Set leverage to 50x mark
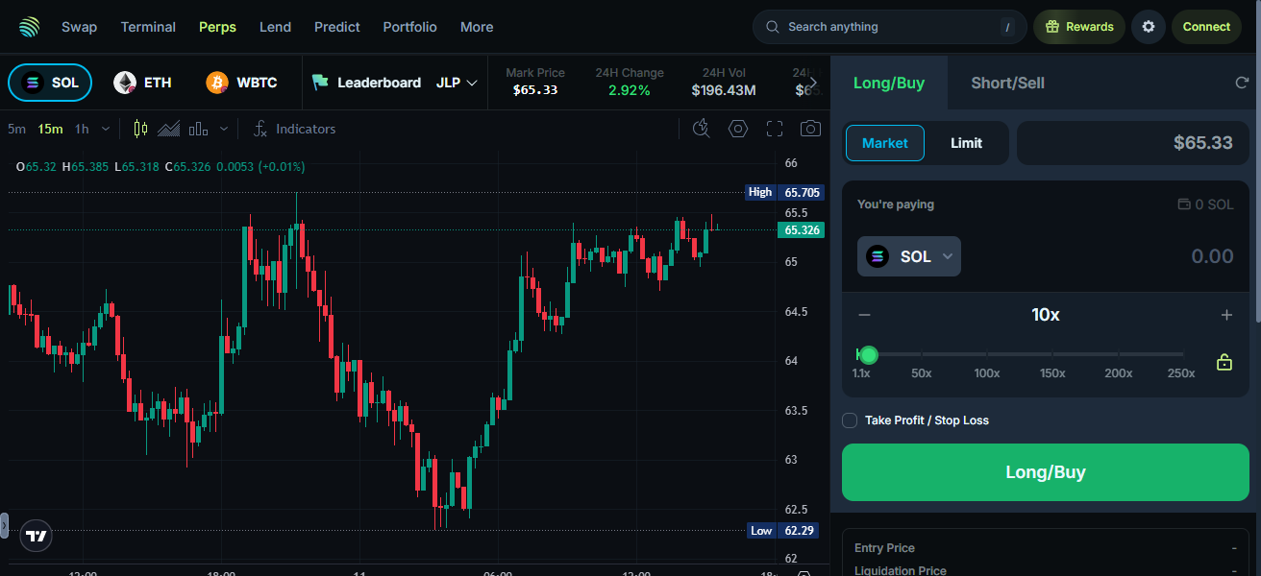1261x576 pixels. coord(921,373)
